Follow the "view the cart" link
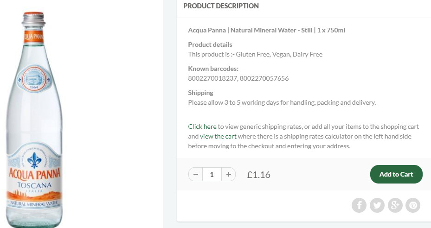The height and width of the screenshot is (228, 431). click(218, 136)
